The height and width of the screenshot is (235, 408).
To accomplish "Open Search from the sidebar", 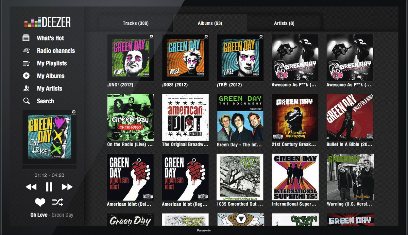I will click(45, 101).
